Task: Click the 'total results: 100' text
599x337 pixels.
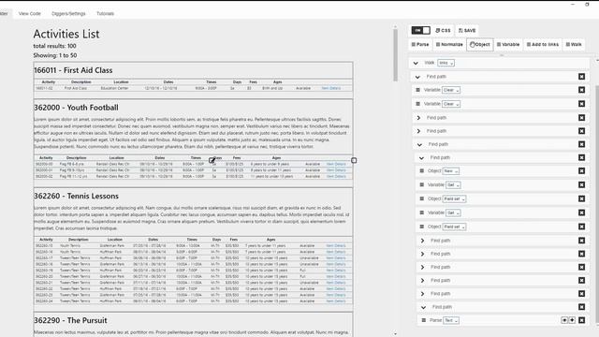Action: click(54, 46)
